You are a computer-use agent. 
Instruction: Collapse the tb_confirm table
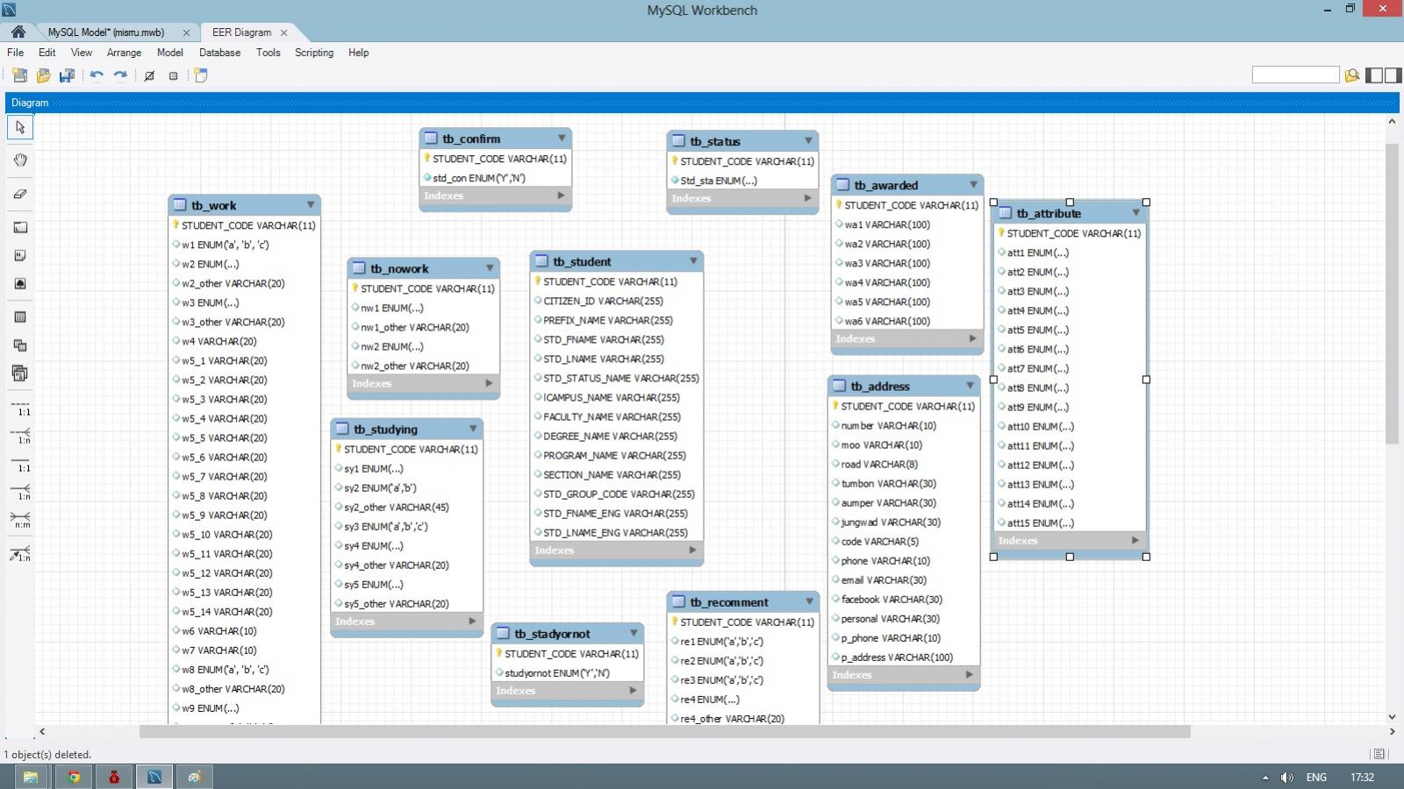(562, 139)
